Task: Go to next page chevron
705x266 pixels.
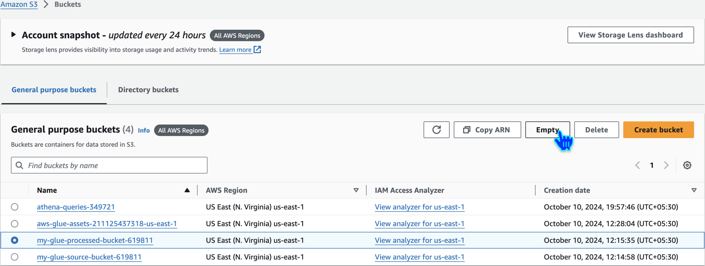Action: tap(666, 165)
